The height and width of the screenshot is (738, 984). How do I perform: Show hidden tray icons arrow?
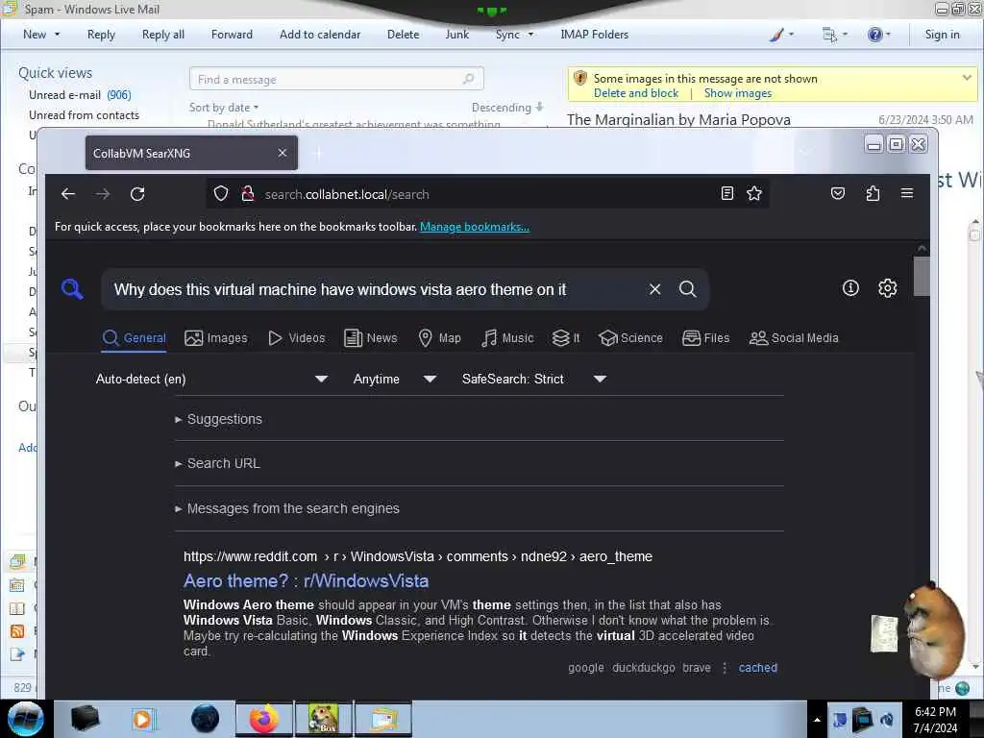(x=817, y=720)
